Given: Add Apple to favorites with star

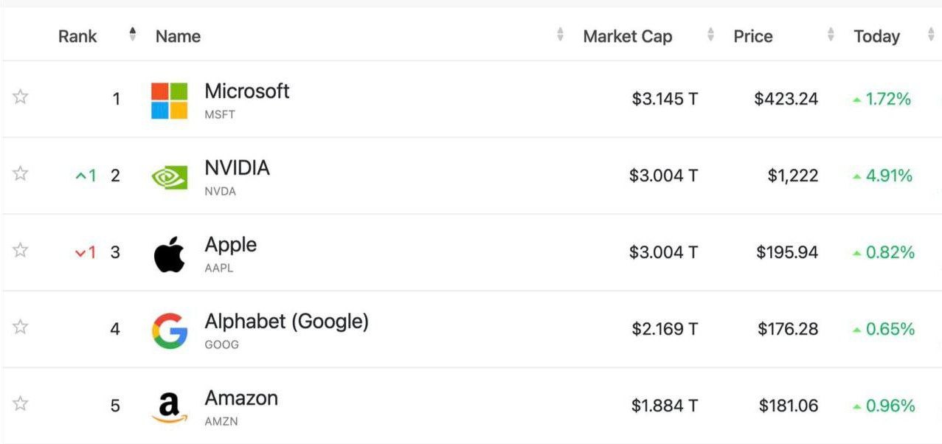Looking at the screenshot, I should [21, 251].
